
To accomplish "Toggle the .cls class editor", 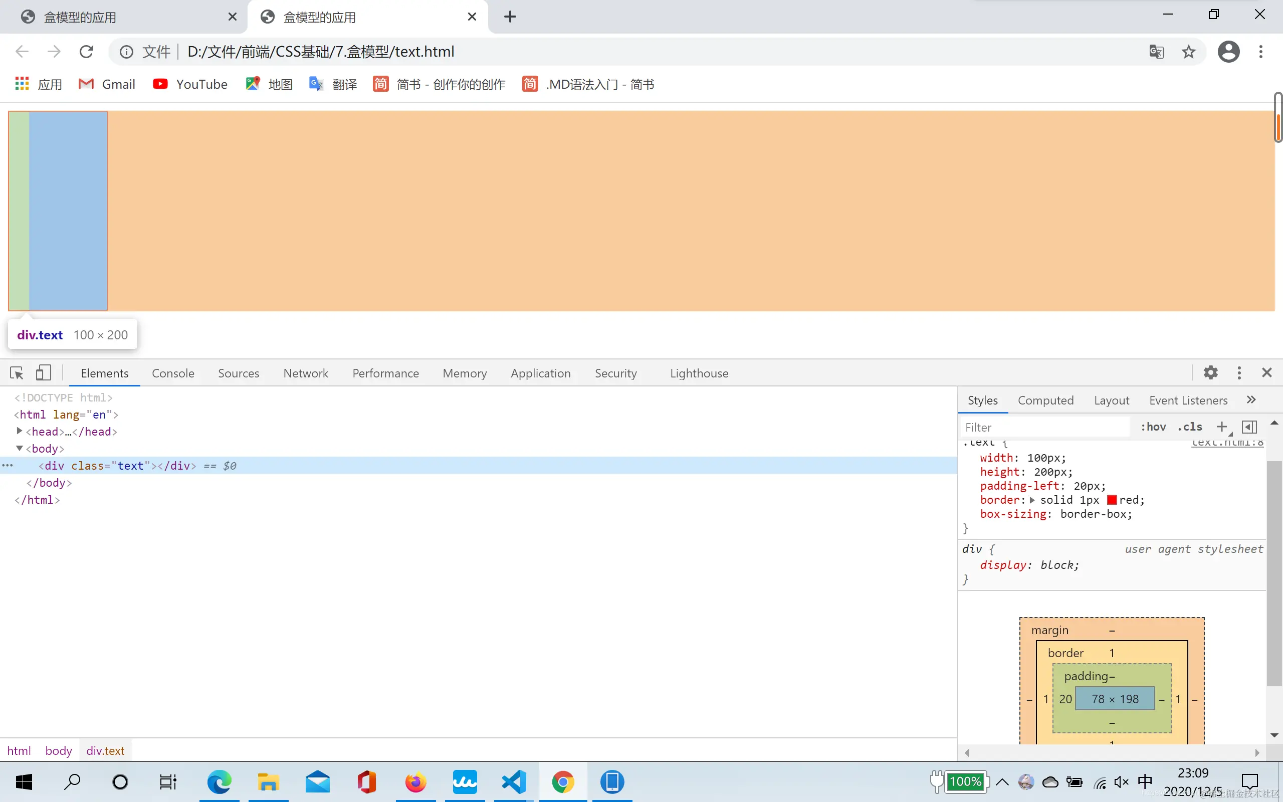I will 1190,427.
